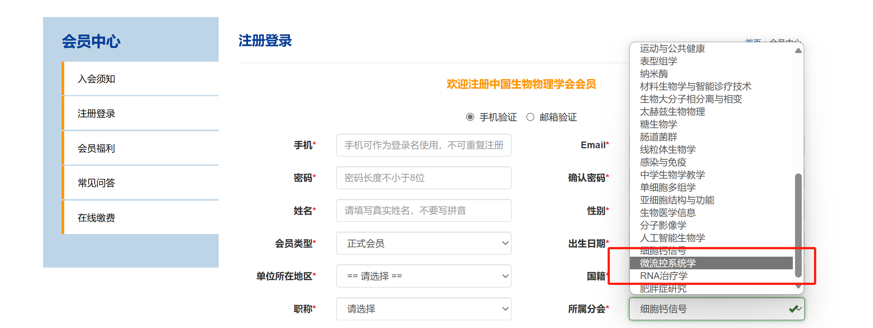Go to 注册登录 in the sidebar
The height and width of the screenshot is (328, 873).
[x=97, y=113]
